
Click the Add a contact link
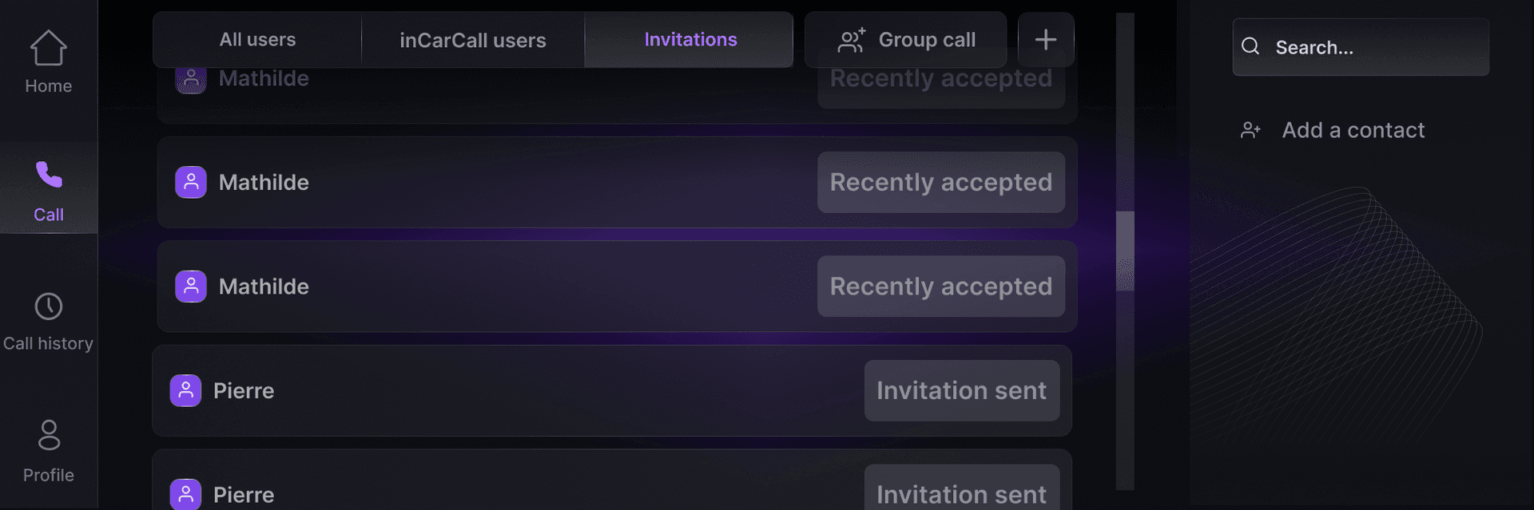(1353, 130)
